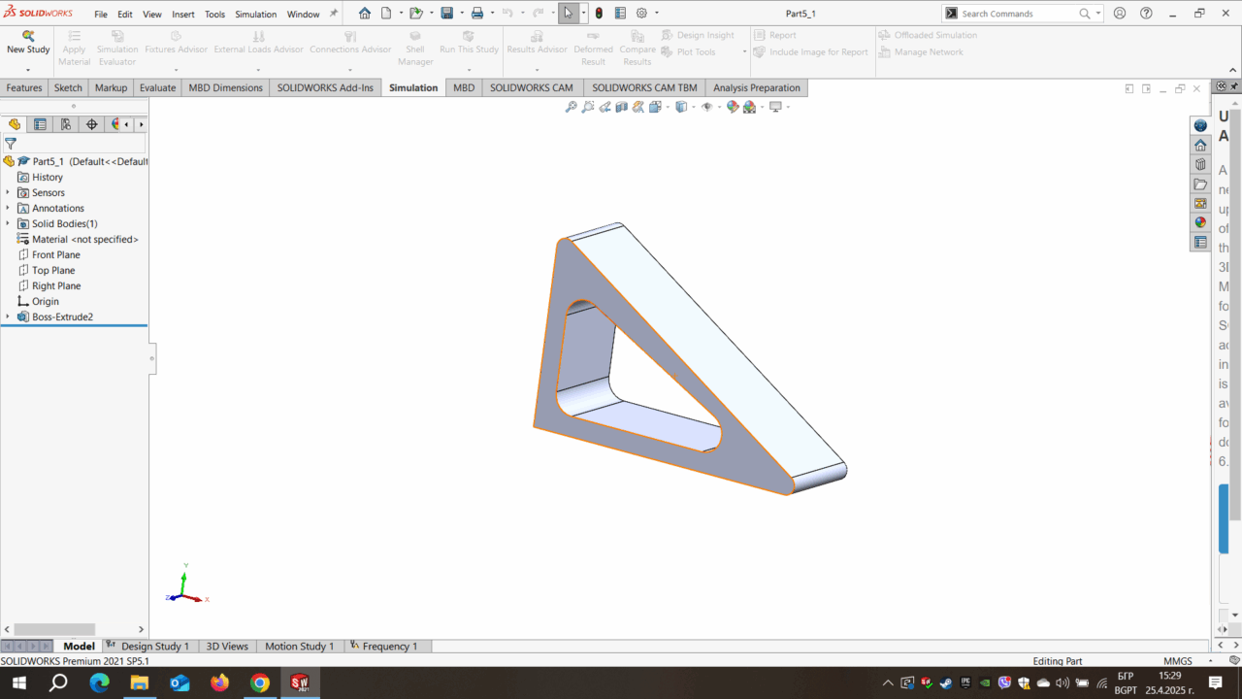Click the Dynamic Annotation Views icon

pyautogui.click(x=637, y=107)
